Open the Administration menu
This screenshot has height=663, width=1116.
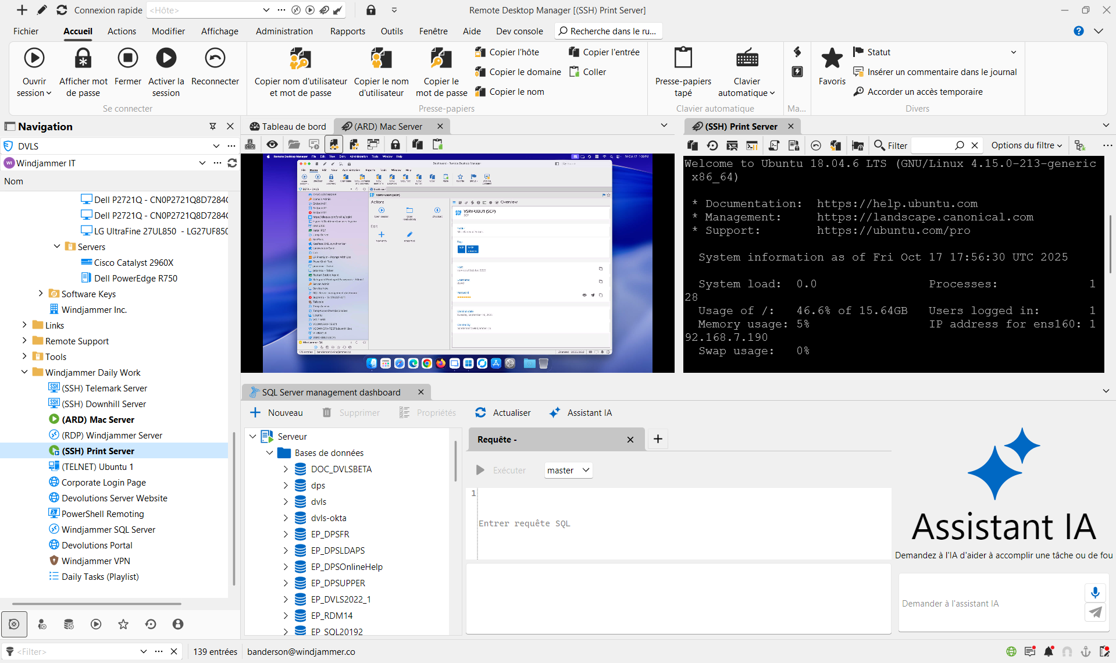tap(284, 31)
